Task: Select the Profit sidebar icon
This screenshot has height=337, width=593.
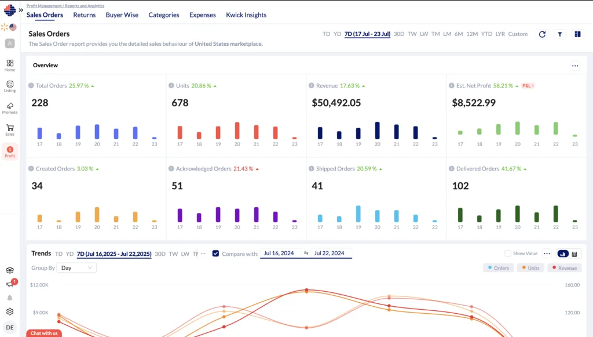Action: coord(10,151)
